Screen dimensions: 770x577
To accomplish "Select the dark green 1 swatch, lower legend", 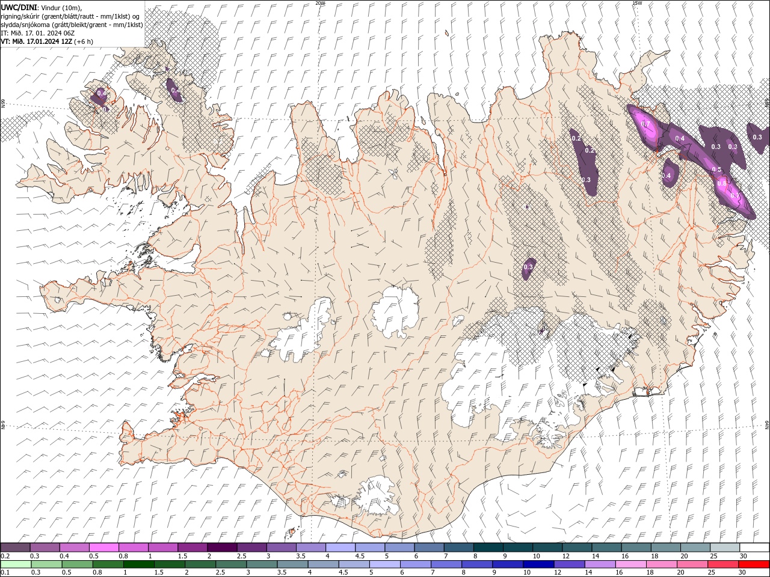I will (139, 564).
